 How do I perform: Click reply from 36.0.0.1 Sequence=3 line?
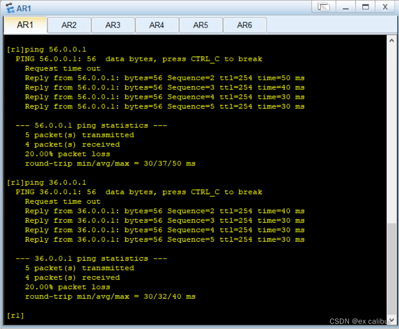[x=165, y=221]
